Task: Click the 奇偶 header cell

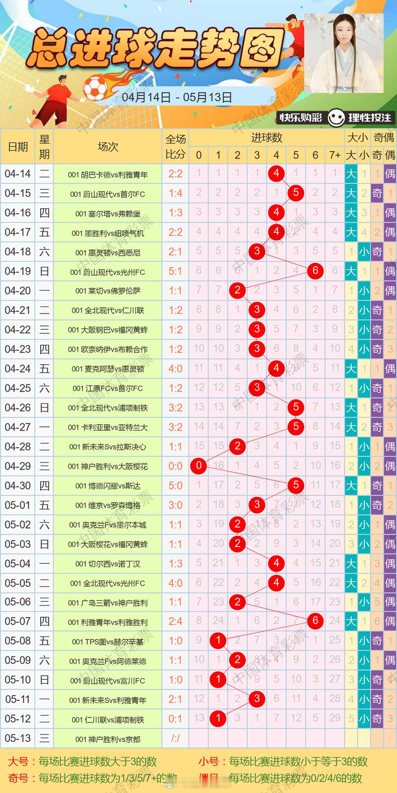Action: pos(384,138)
